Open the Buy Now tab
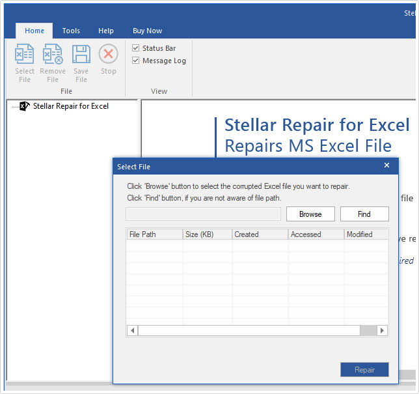 [x=147, y=31]
